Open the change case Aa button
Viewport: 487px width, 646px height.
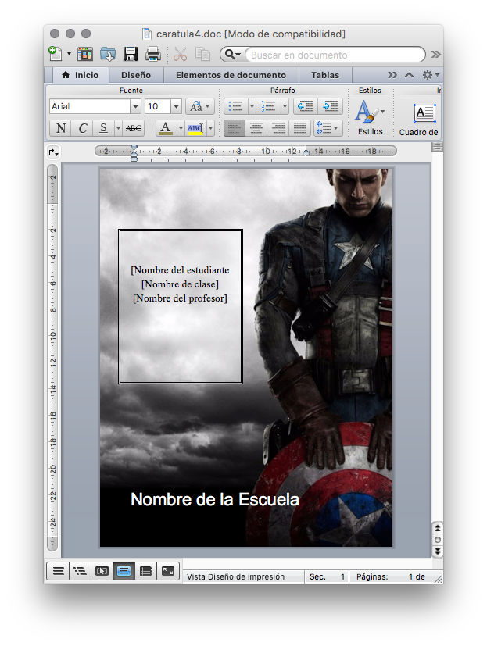coord(199,106)
